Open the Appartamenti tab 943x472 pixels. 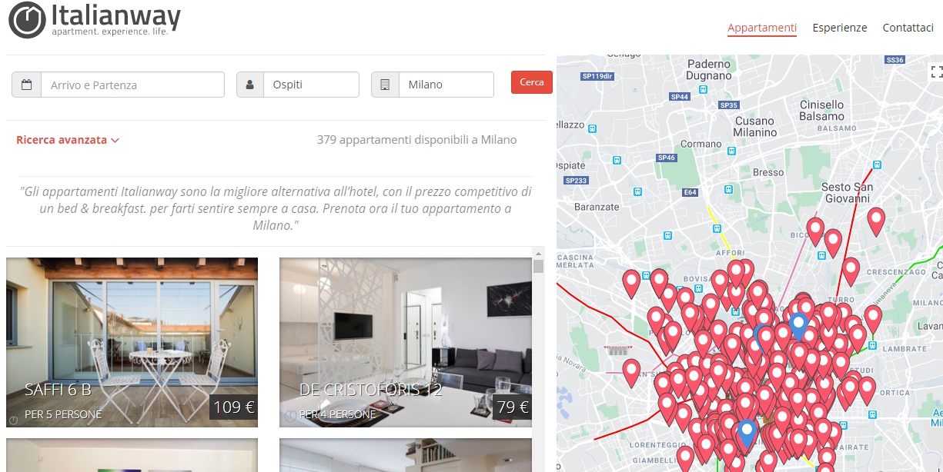click(x=762, y=28)
